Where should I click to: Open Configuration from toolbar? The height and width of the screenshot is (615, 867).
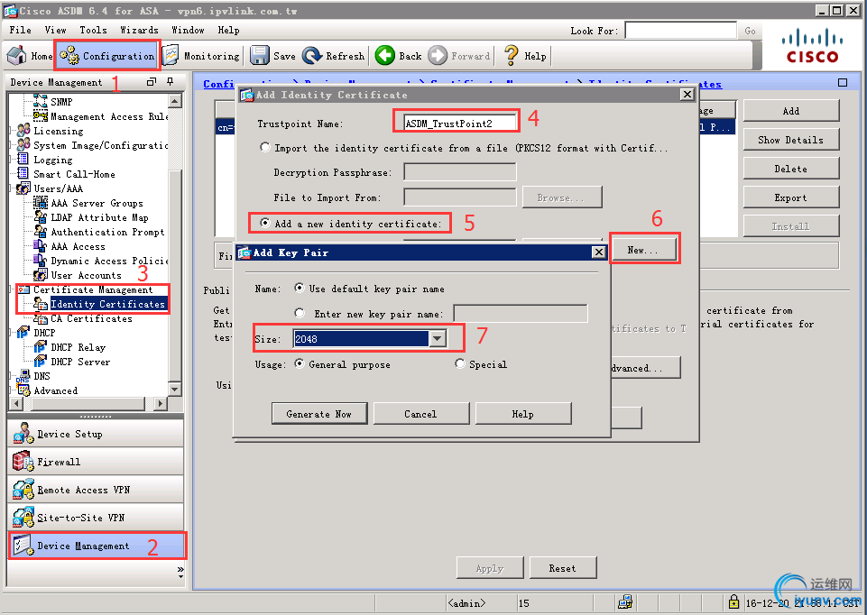tap(107, 56)
